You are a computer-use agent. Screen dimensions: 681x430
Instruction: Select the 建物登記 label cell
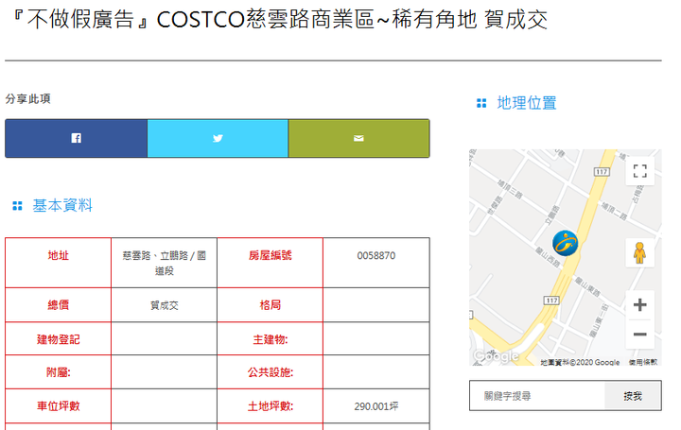point(59,339)
